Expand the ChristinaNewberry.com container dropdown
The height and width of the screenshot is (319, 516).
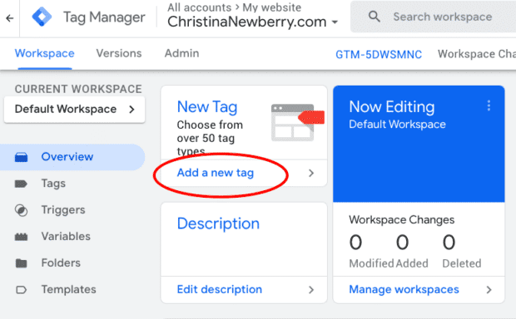point(335,22)
